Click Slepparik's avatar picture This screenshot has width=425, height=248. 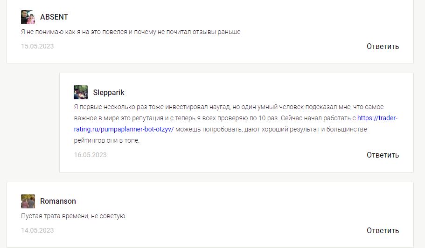coord(81,92)
